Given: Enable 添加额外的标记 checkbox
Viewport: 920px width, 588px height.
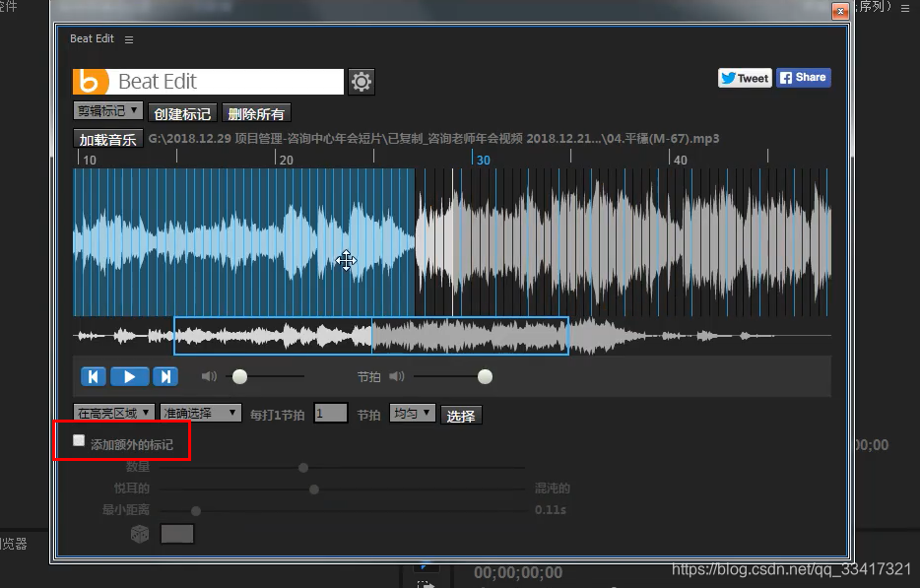Looking at the screenshot, I should (79, 440).
